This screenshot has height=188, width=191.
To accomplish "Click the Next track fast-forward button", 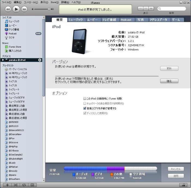I will point(24,9).
